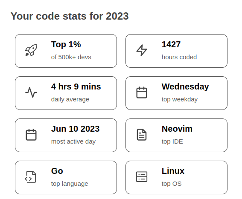Click the rocket icon in Top 1% card
This screenshot has width=242, height=199.
pyautogui.click(x=31, y=50)
